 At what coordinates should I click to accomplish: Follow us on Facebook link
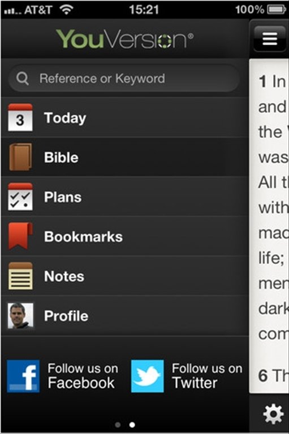(63, 376)
